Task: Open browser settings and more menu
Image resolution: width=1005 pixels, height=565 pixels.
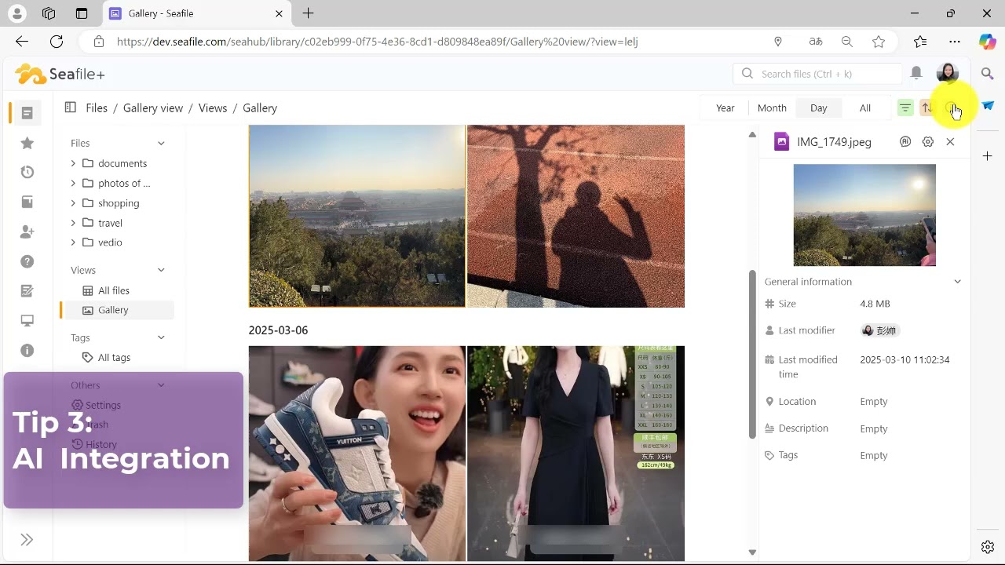Action: click(955, 42)
